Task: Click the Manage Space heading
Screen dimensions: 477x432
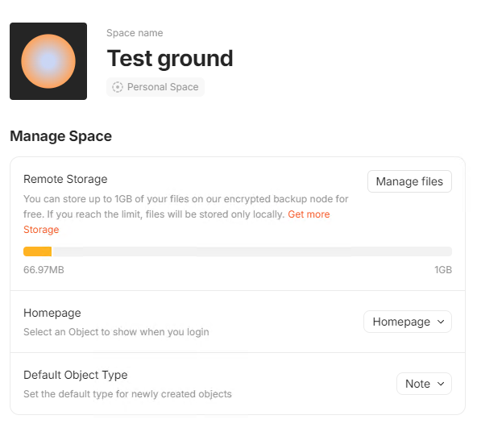Action: (x=61, y=136)
